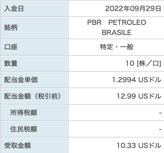Select PBR PETROLEO BRASILE stock name

[x=116, y=27]
